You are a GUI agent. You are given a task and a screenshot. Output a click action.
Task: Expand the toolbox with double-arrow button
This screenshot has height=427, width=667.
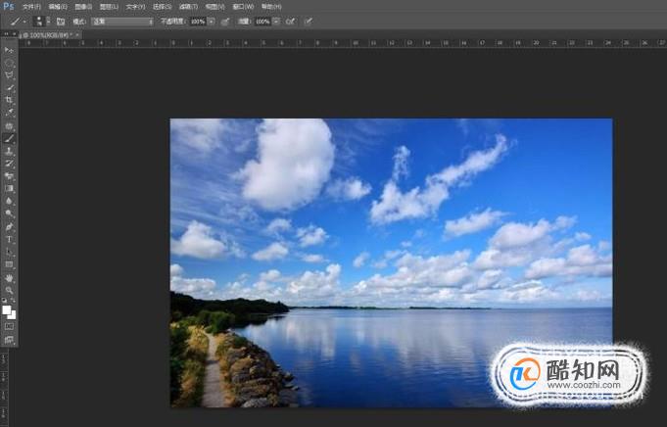(x=7, y=34)
